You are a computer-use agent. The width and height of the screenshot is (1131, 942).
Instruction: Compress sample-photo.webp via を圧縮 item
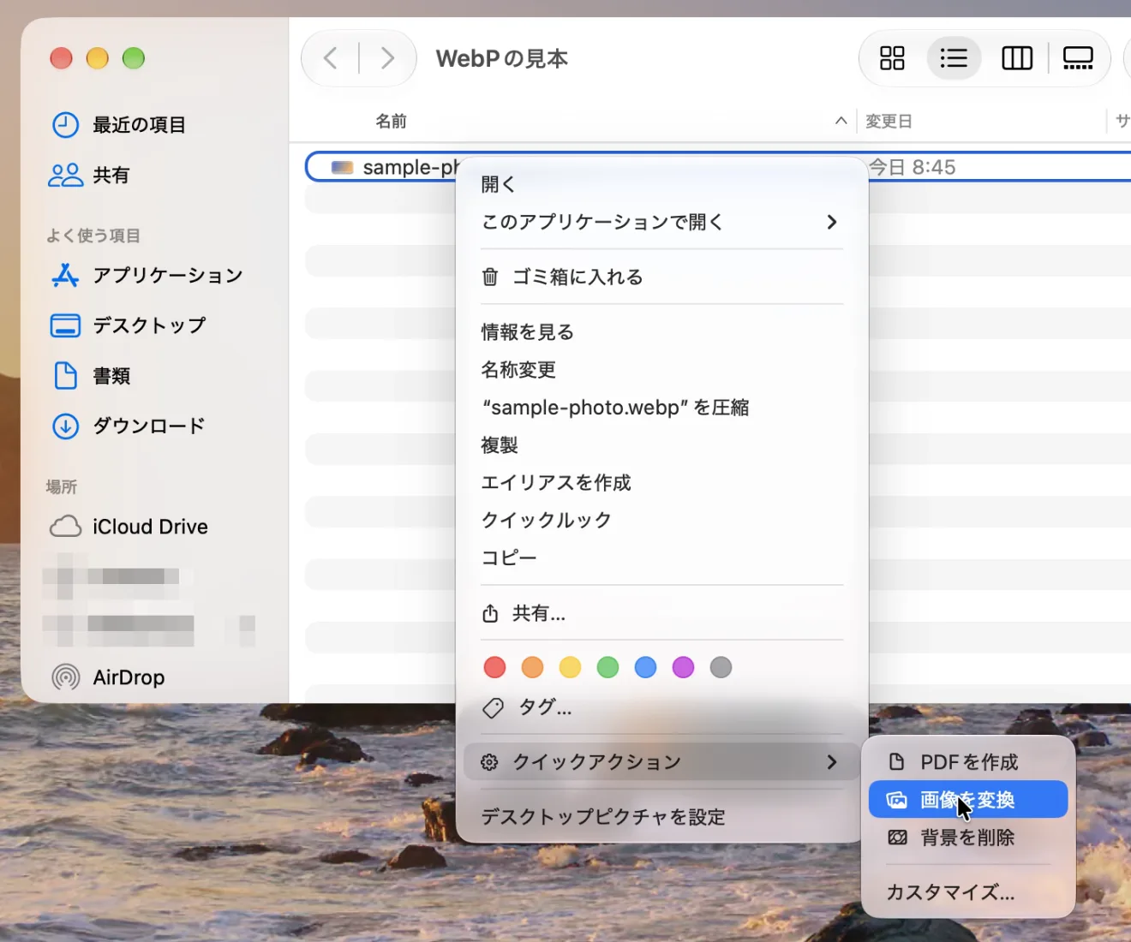pos(661,408)
